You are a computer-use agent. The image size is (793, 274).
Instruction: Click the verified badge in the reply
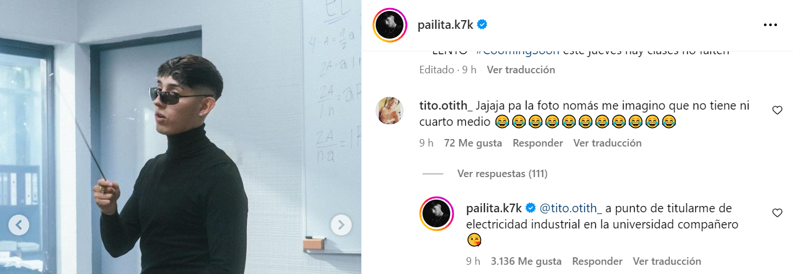pyautogui.click(x=531, y=208)
